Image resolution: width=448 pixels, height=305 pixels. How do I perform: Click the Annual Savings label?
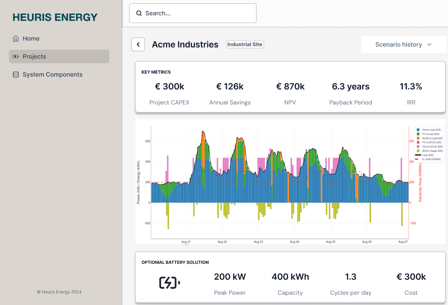pos(230,103)
